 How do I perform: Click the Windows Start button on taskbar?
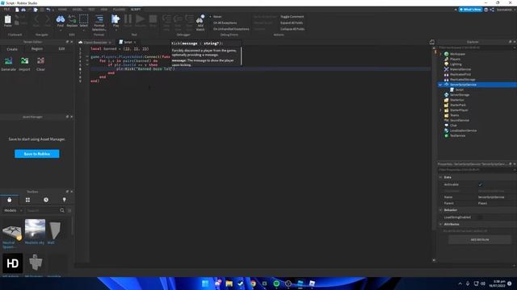click(205, 284)
